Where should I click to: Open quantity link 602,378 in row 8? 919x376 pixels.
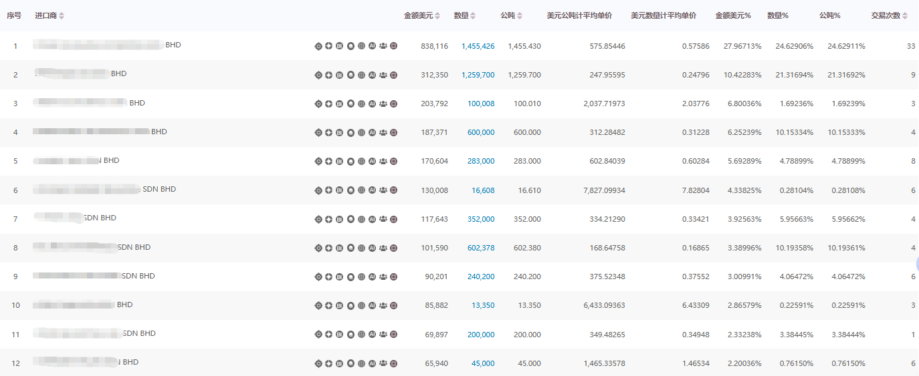click(481, 248)
